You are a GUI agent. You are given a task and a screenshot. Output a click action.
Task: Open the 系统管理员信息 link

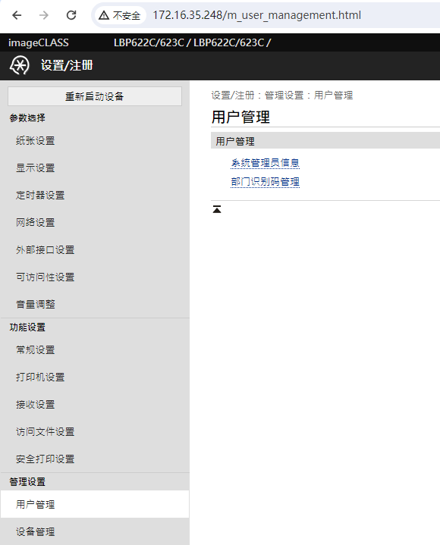[x=265, y=163]
